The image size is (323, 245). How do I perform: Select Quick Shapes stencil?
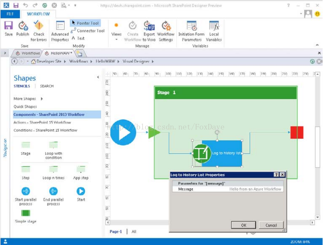(25, 106)
